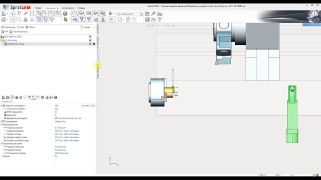Open the Инструменты menu tab
321x180 pixels.
[68, 8]
